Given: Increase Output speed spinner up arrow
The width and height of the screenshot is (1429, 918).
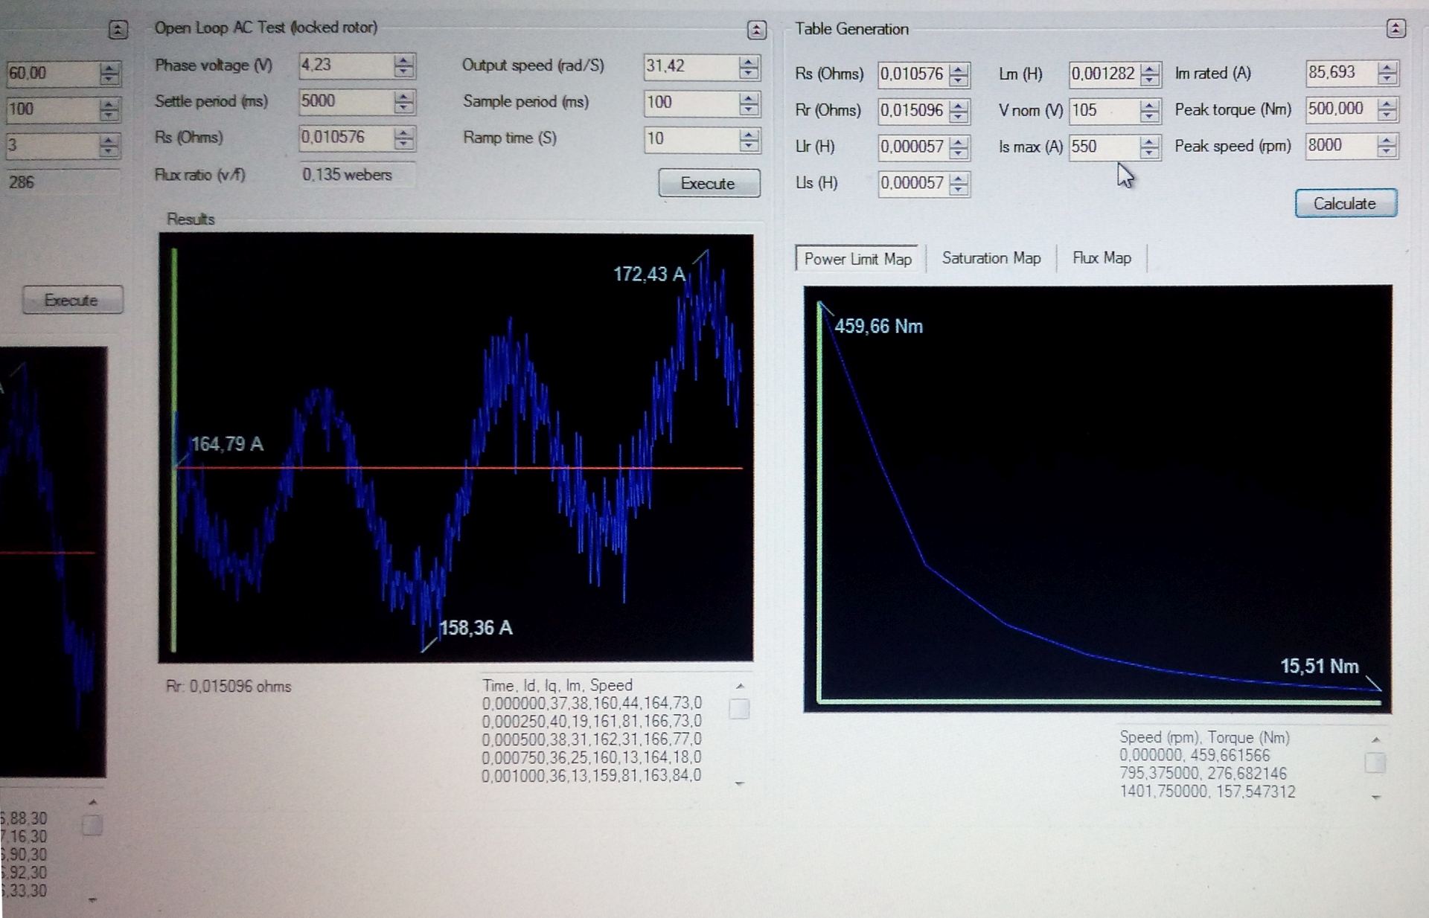Looking at the screenshot, I should (749, 61).
